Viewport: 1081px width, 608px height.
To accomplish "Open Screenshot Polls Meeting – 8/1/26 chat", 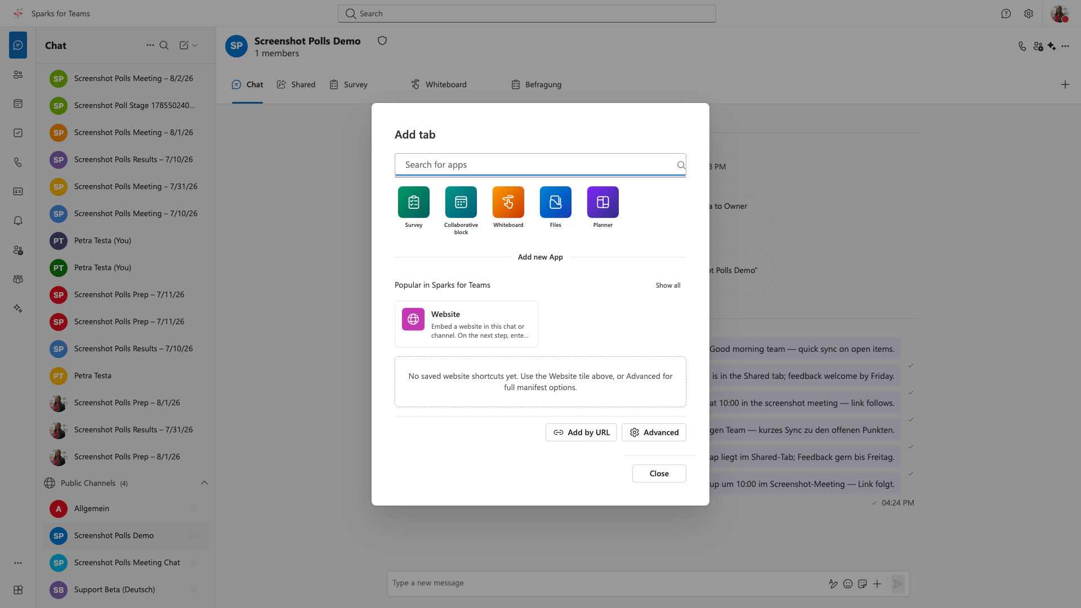I will [126, 132].
